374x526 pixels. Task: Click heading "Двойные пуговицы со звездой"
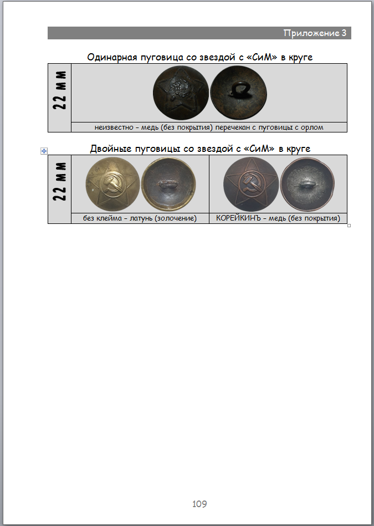200,149
